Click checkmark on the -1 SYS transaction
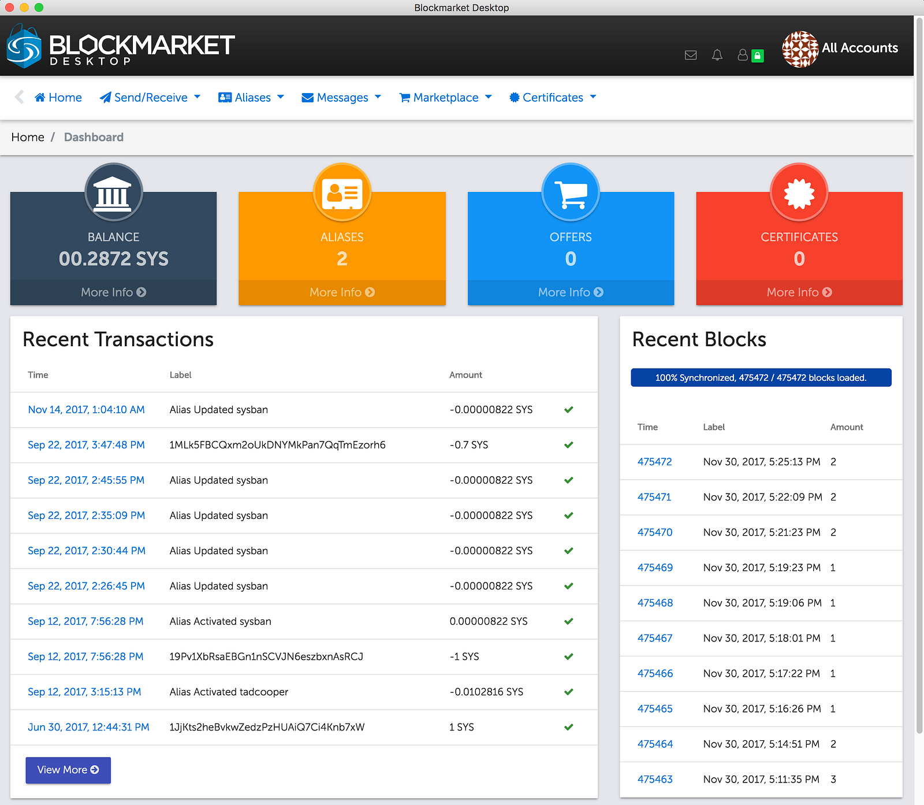 pos(569,656)
